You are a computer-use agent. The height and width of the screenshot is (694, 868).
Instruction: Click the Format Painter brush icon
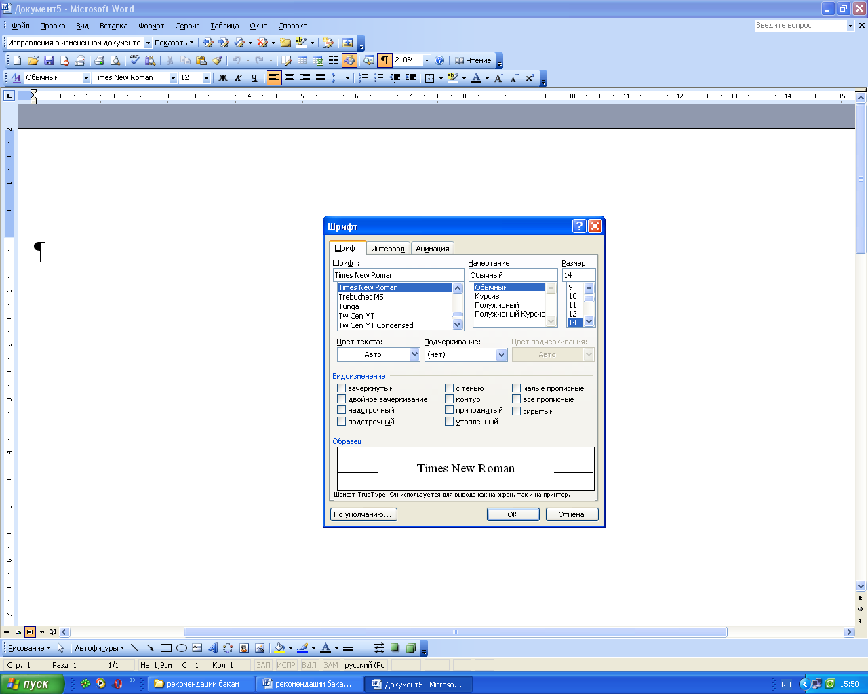pos(217,60)
